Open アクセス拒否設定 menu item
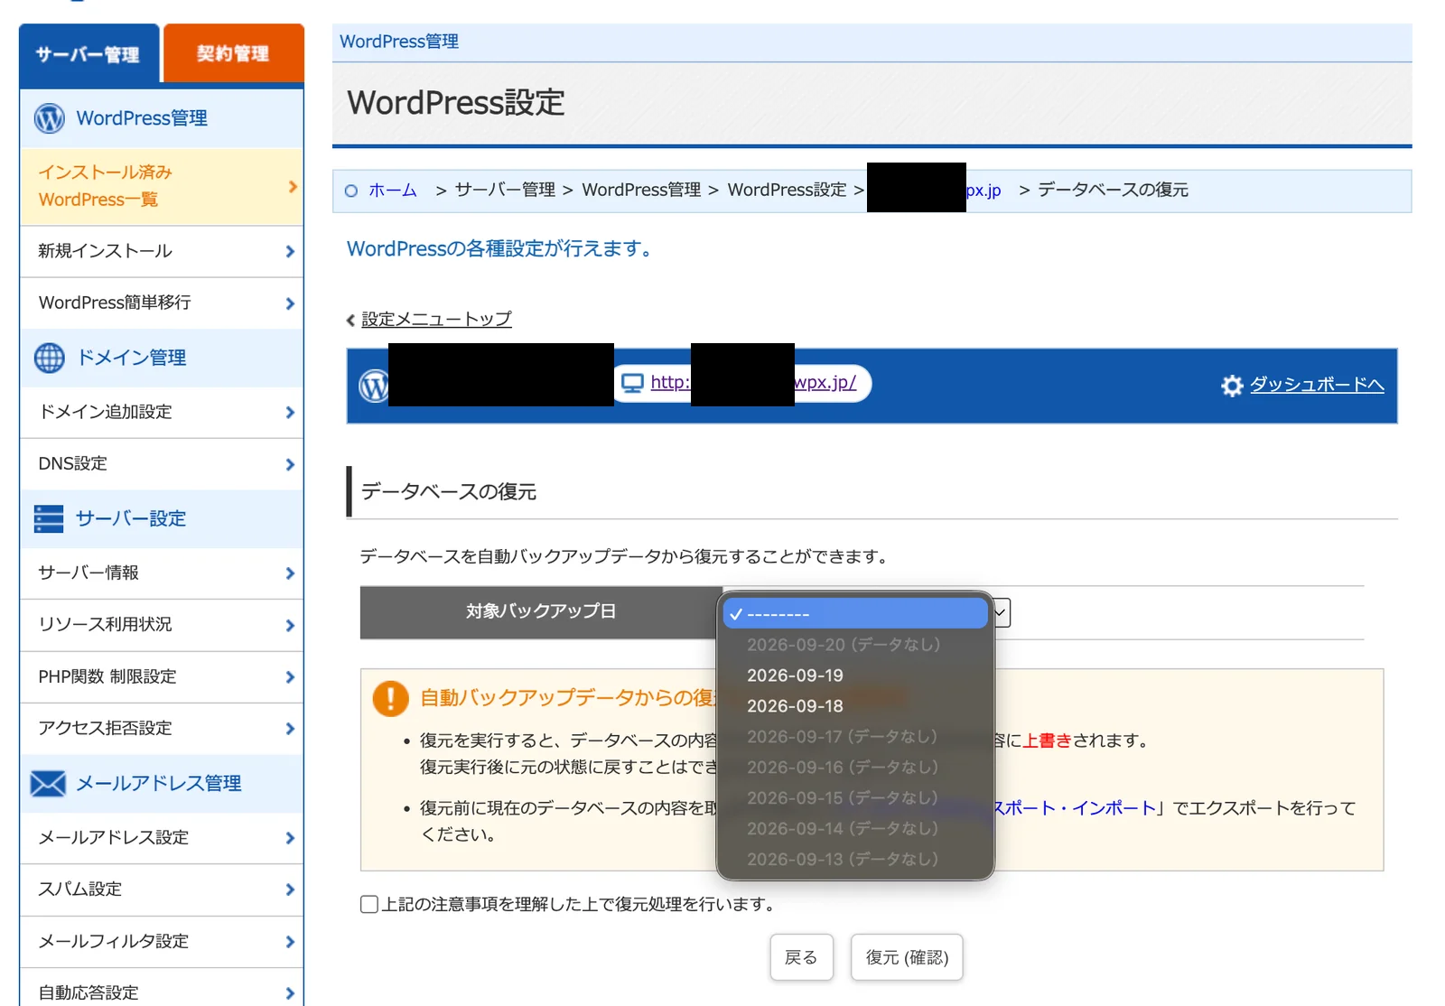1445x1006 pixels. pos(162,728)
